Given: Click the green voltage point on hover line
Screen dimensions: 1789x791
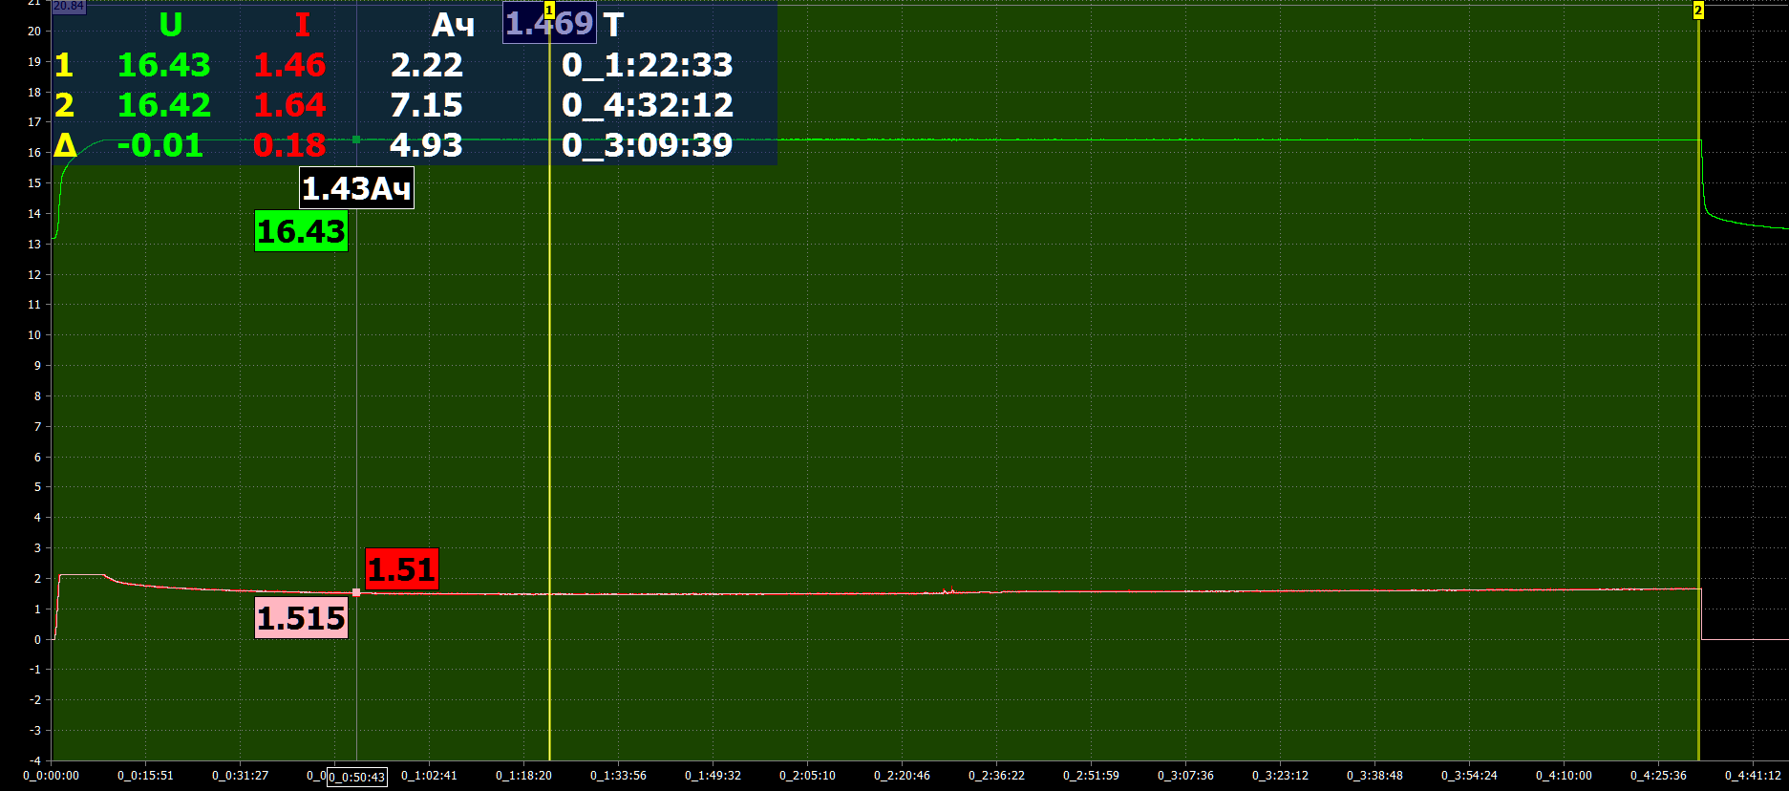Looking at the screenshot, I should (356, 139).
